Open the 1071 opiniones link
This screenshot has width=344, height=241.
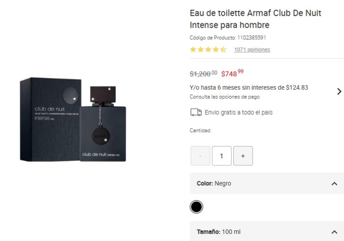pos(252,50)
